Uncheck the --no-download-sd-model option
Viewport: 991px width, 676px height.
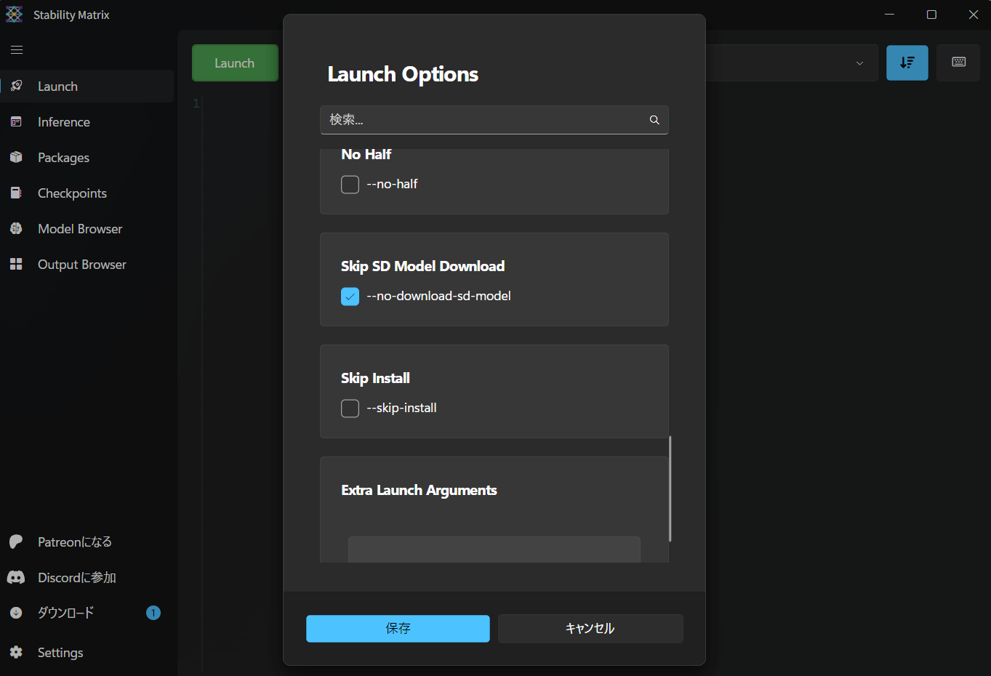point(350,297)
